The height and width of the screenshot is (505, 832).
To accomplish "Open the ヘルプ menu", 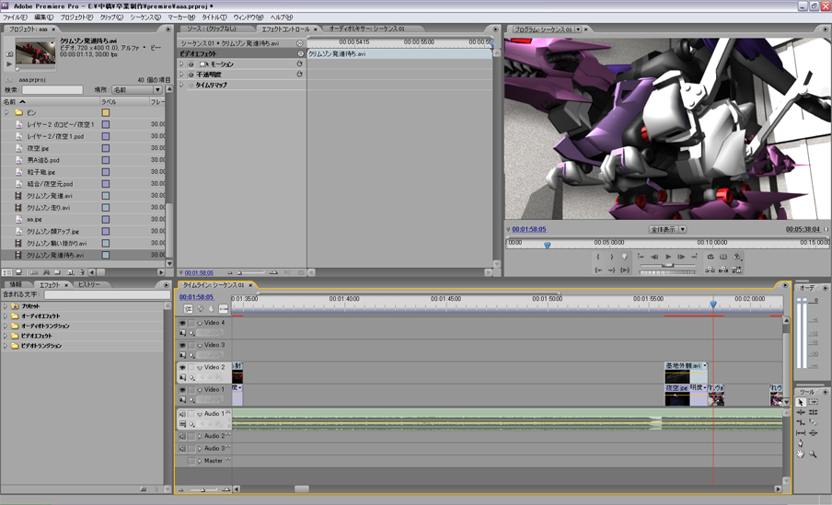I will pos(282,17).
